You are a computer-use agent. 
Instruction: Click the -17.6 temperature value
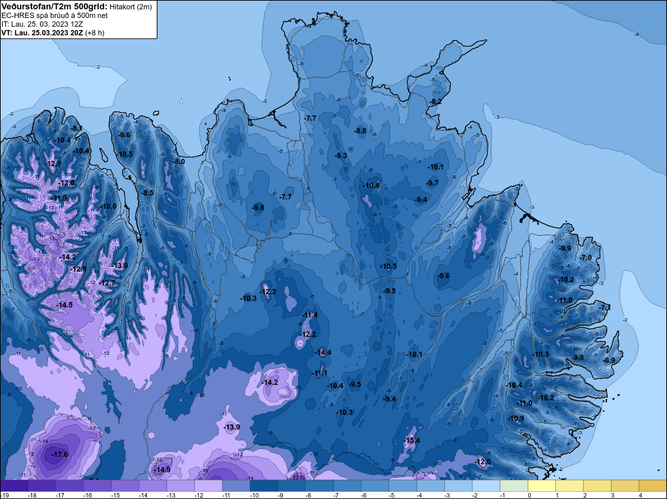(x=59, y=454)
